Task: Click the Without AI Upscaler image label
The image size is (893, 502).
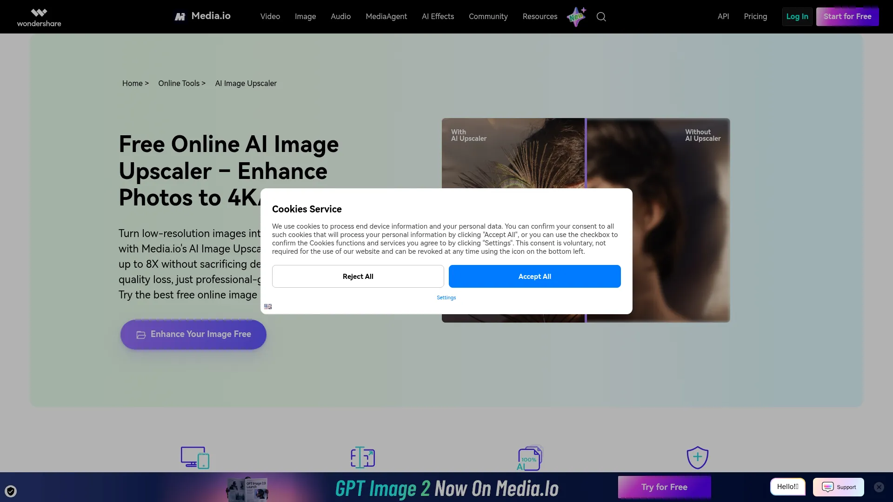Action: tap(703, 135)
